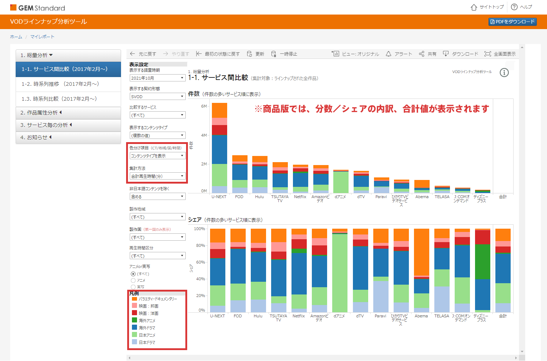Open マイレポート breadcrumb link
The height and width of the screenshot is (361, 547).
pos(42,37)
